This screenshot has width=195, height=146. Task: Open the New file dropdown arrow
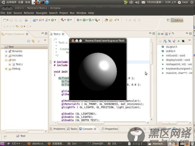point(8,20)
